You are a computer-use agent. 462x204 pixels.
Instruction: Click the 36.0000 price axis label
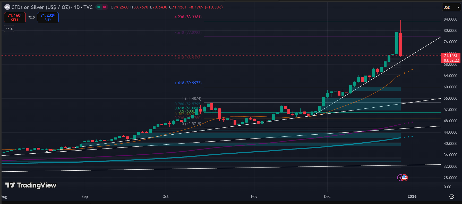click(450, 155)
